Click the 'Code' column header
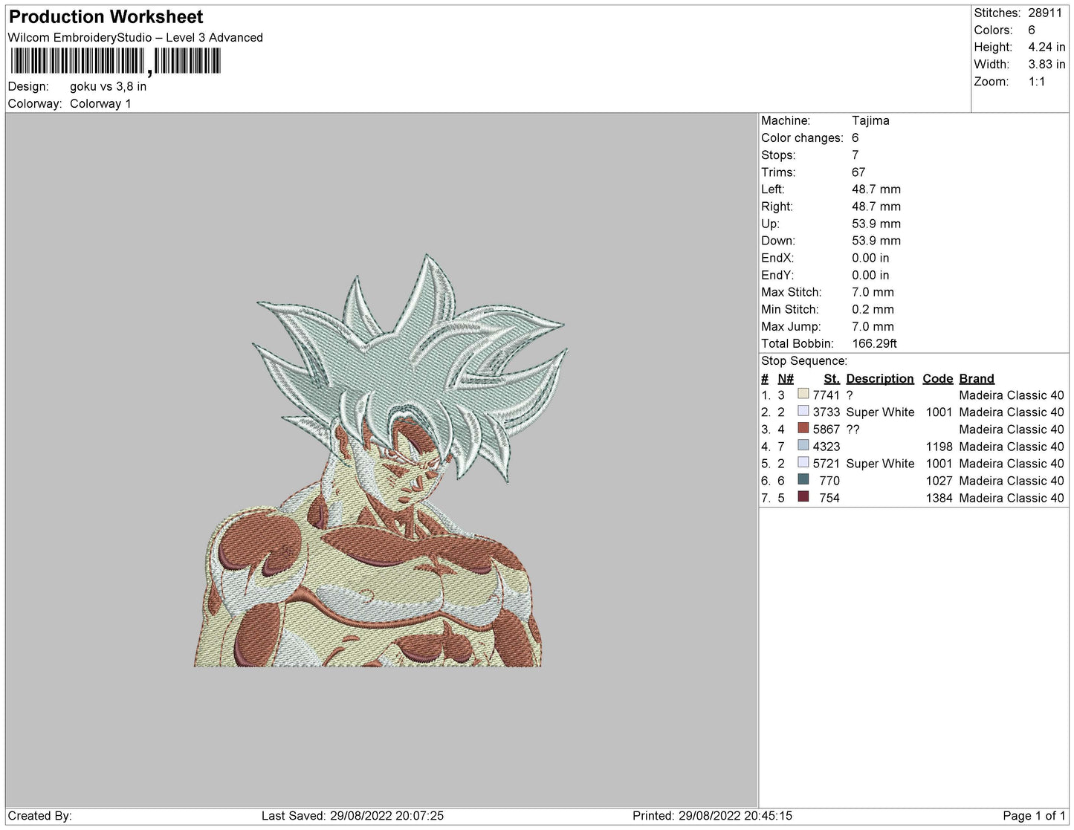 [937, 378]
